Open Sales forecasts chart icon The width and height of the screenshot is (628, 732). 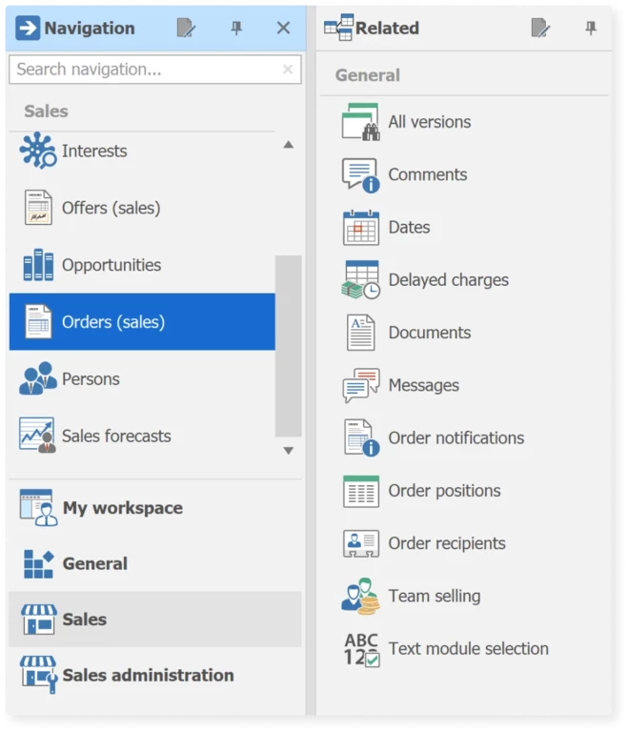click(38, 436)
